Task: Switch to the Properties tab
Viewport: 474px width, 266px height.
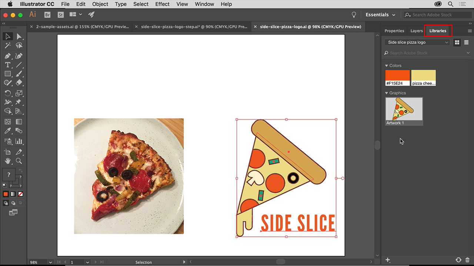Action: pyautogui.click(x=394, y=31)
